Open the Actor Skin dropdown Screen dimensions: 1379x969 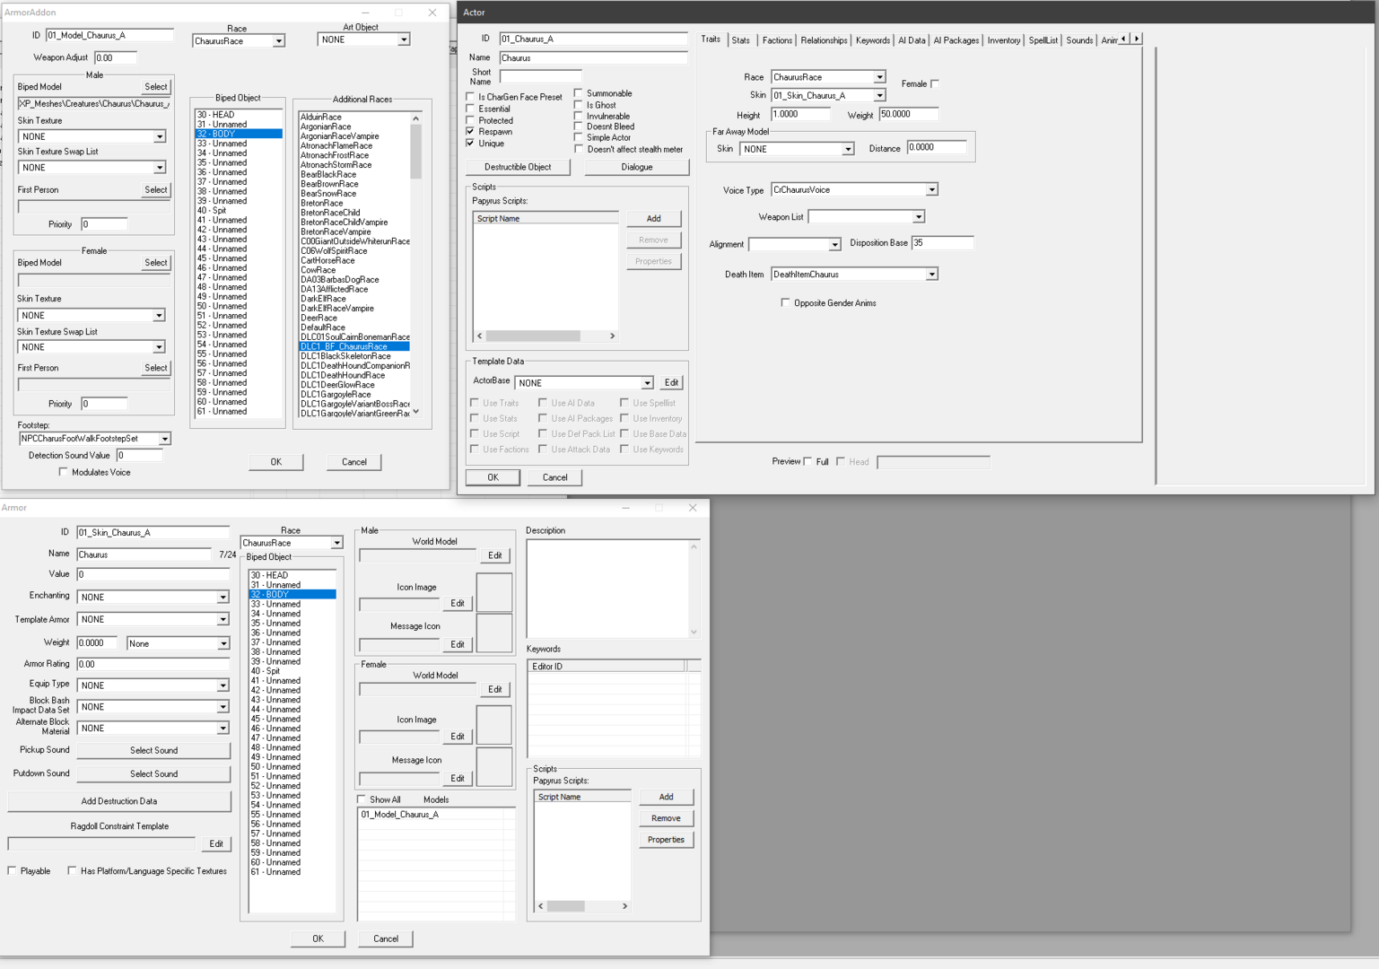[x=879, y=96]
